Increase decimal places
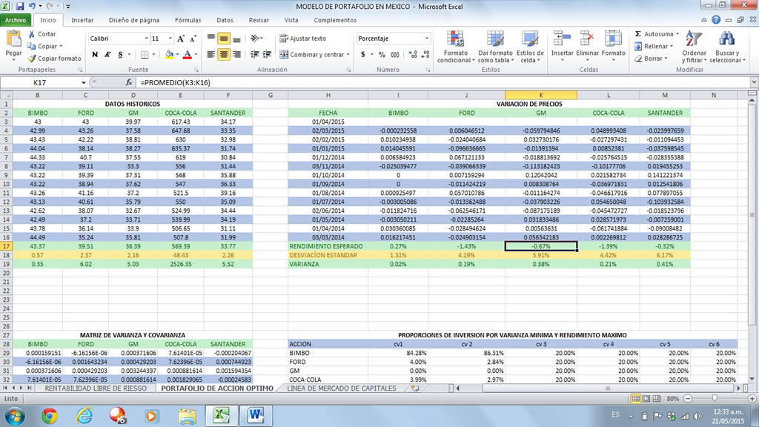759x427 pixels. (413, 55)
